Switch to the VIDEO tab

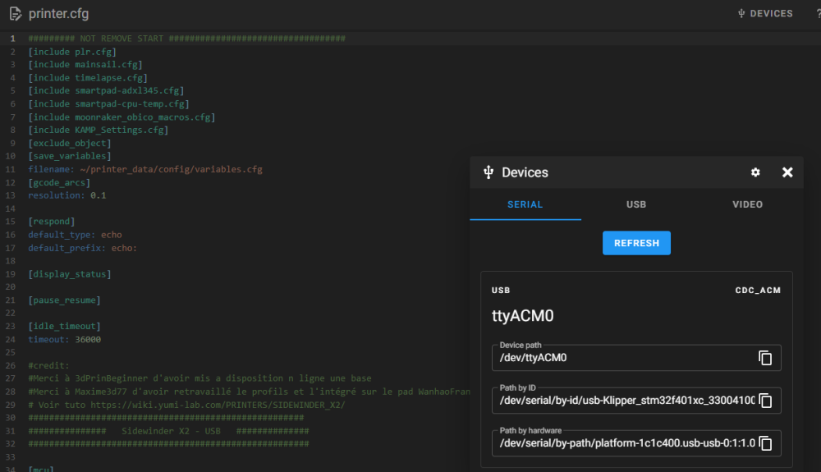click(747, 204)
